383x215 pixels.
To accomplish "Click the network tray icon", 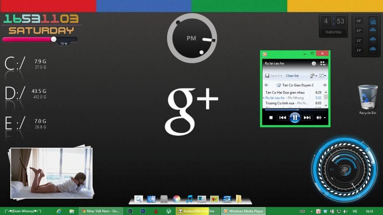I will [338, 211].
